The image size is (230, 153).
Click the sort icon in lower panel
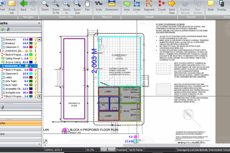(3, 107)
